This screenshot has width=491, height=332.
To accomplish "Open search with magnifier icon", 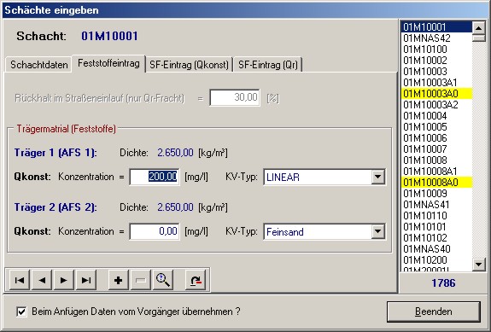I will [x=163, y=280].
